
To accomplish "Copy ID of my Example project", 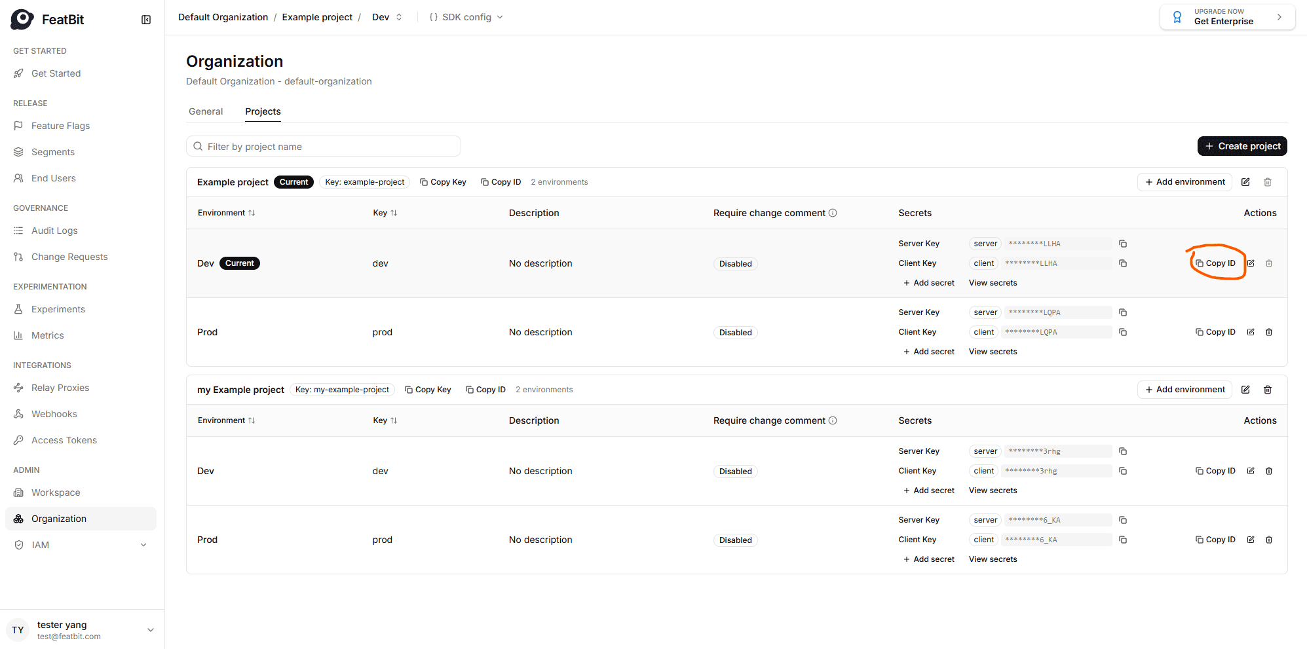I will pos(485,390).
